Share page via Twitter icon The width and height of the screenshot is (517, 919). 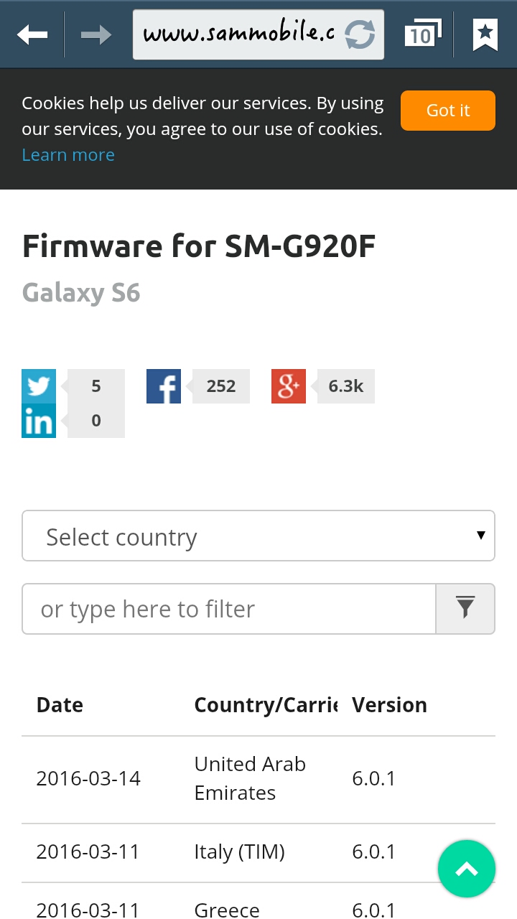39,386
